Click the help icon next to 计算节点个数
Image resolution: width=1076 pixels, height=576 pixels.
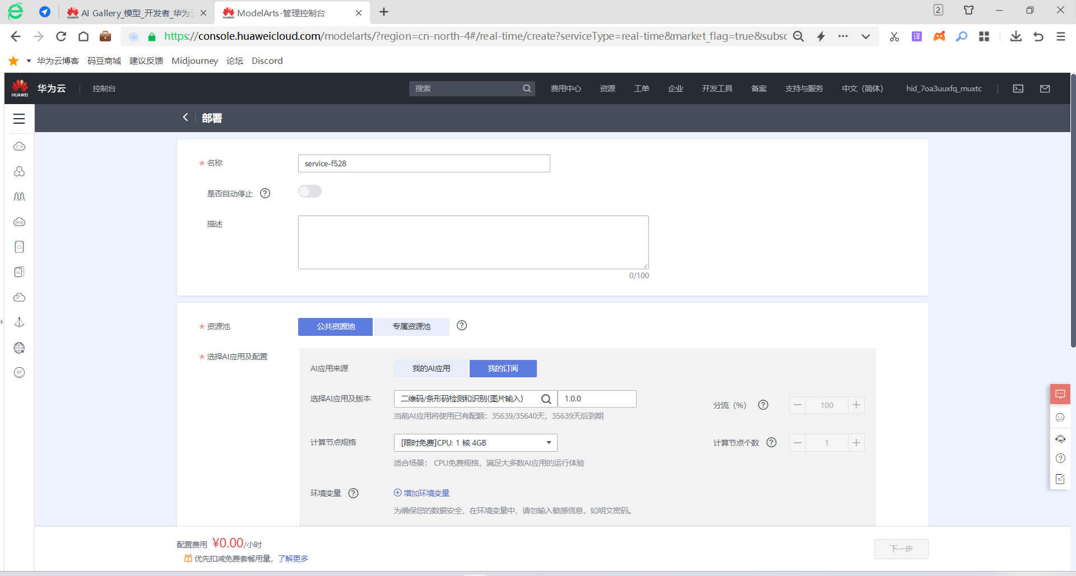(772, 443)
